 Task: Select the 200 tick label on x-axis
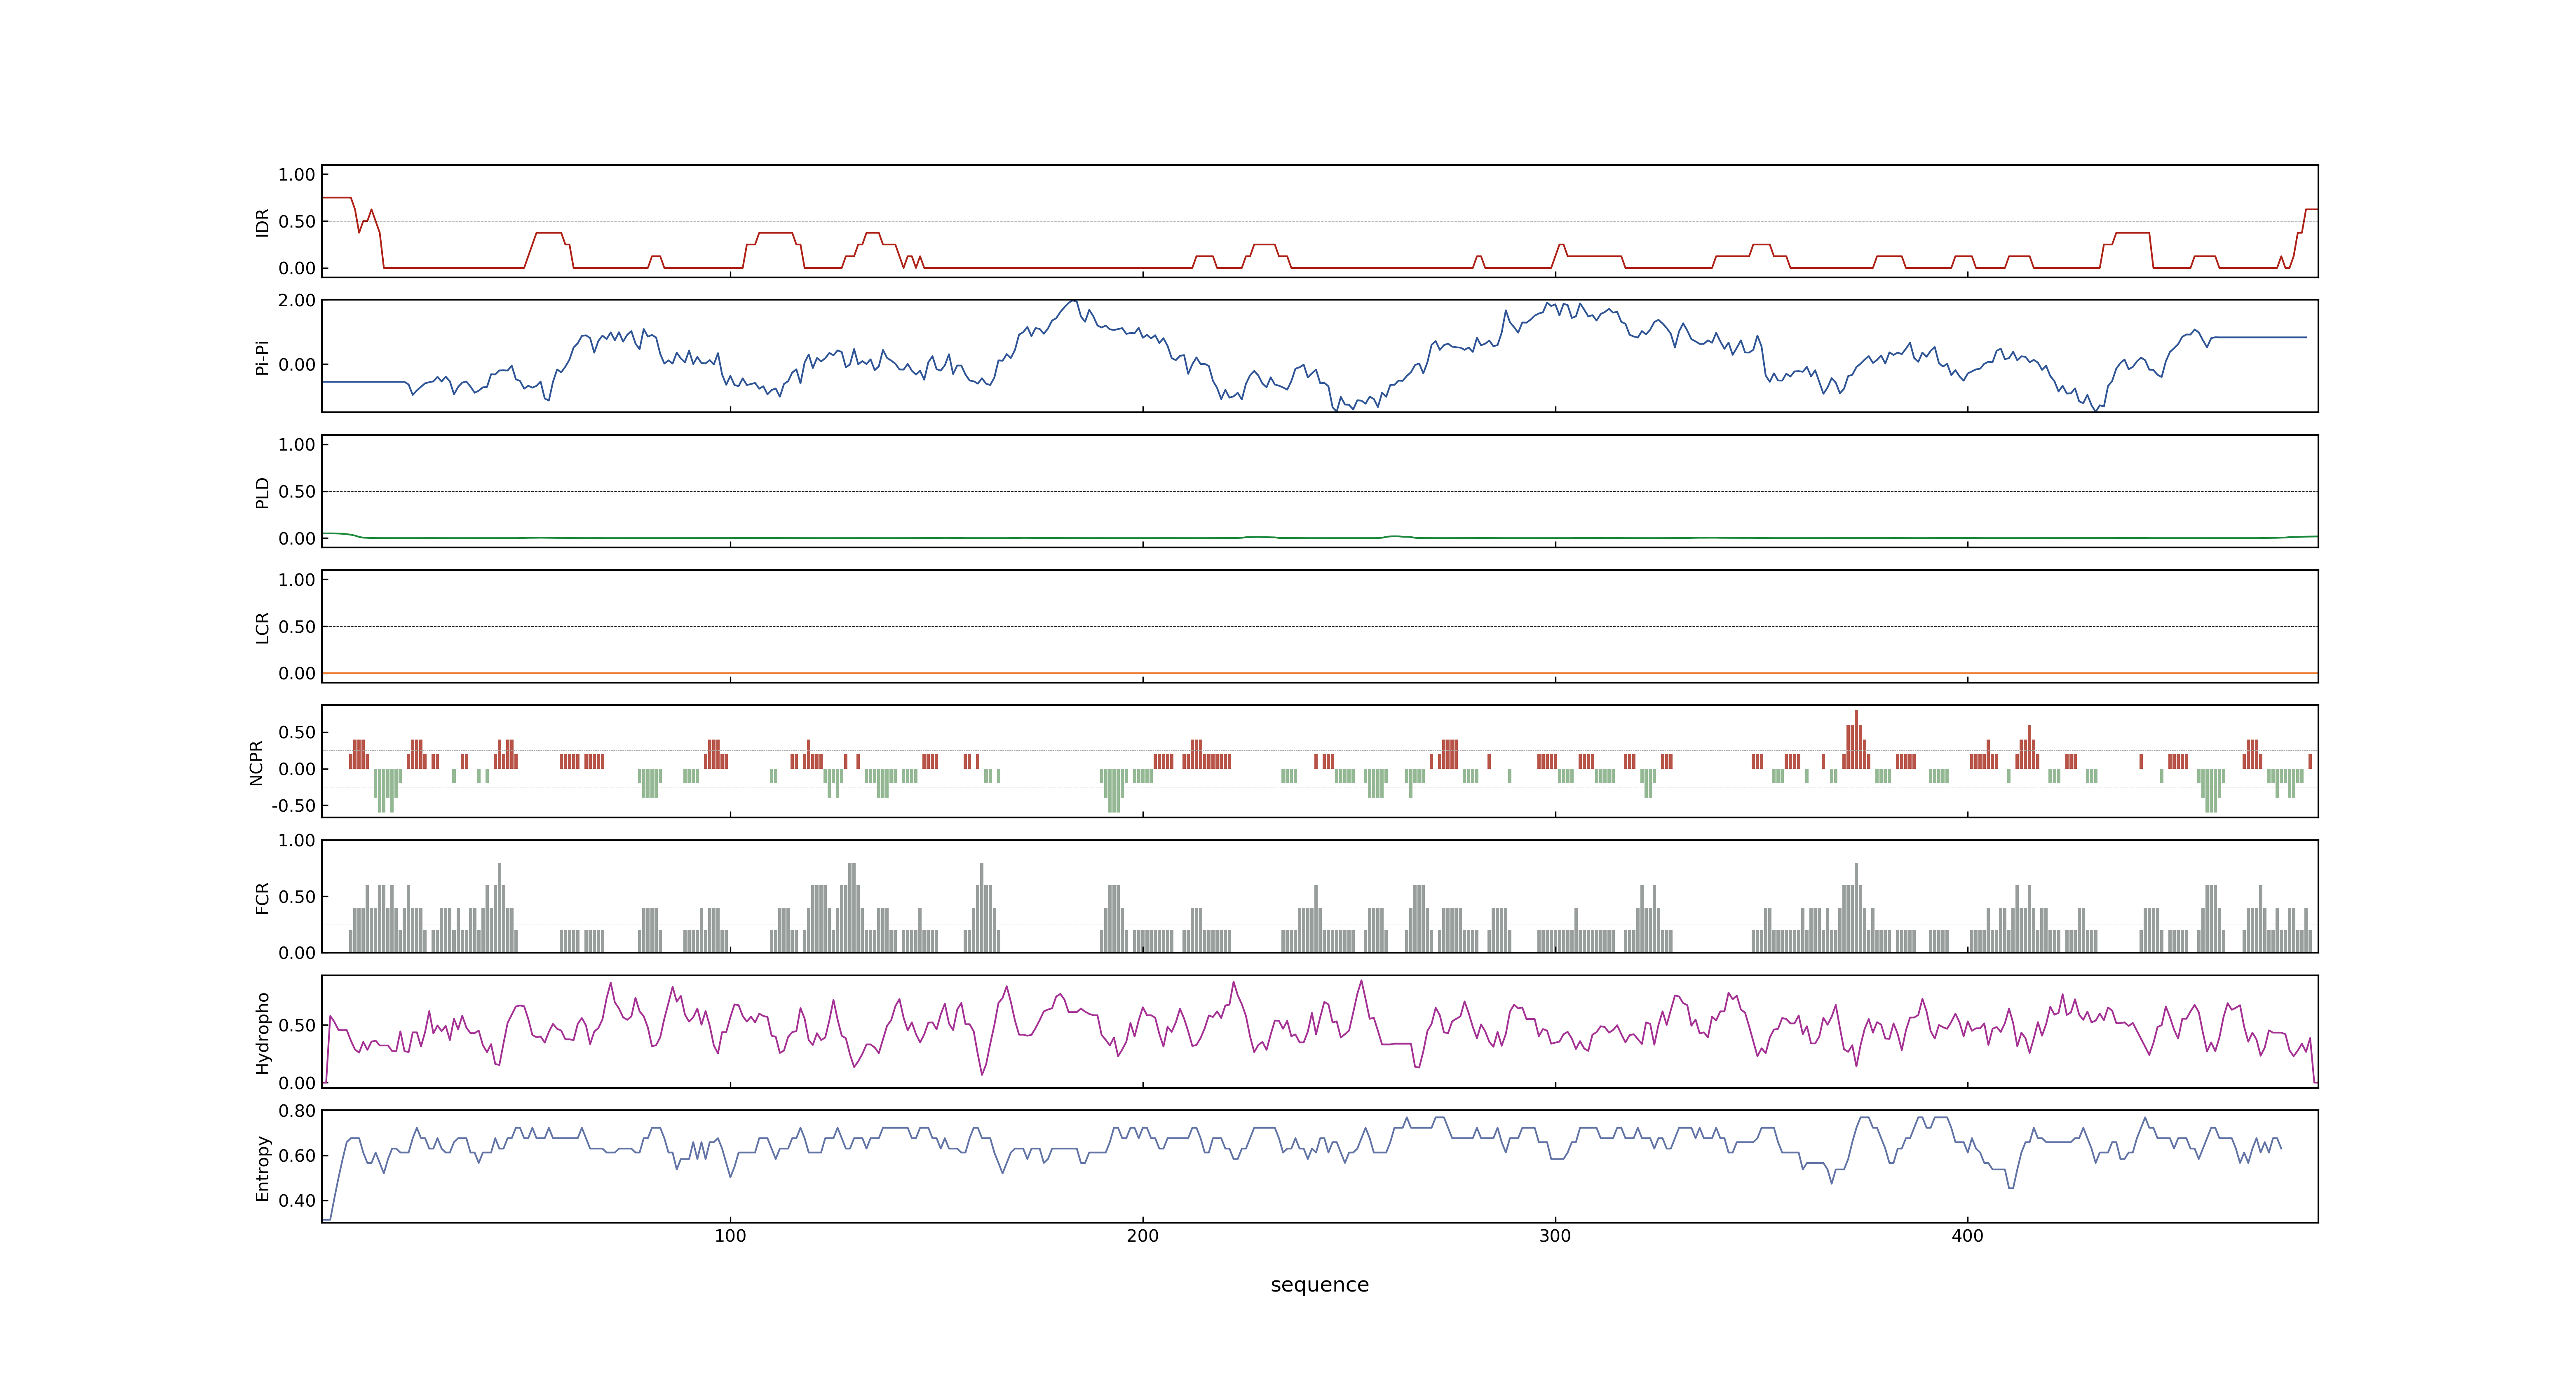pos(1142,1236)
